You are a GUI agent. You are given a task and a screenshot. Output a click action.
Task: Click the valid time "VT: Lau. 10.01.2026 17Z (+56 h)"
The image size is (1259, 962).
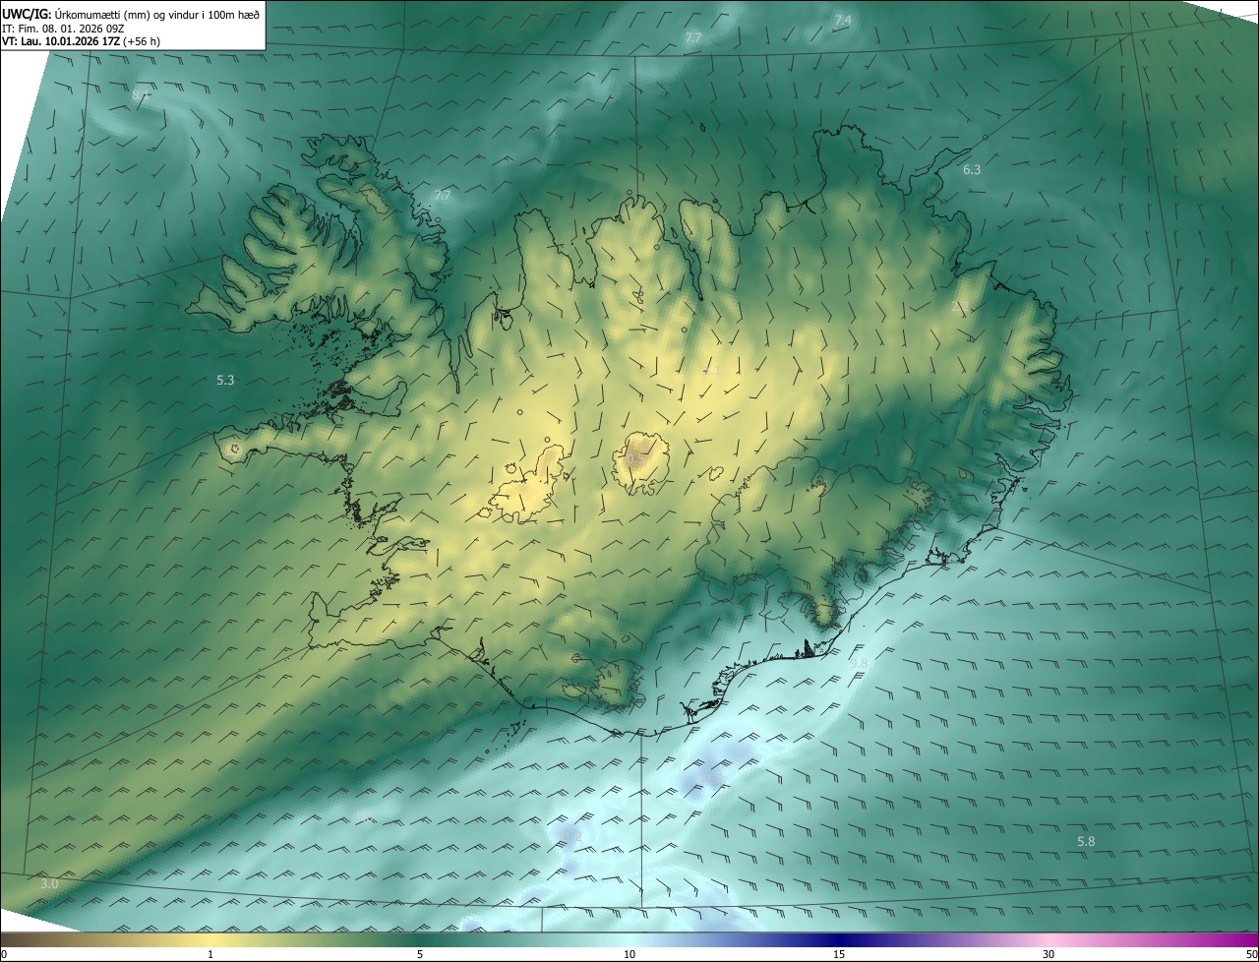83,42
